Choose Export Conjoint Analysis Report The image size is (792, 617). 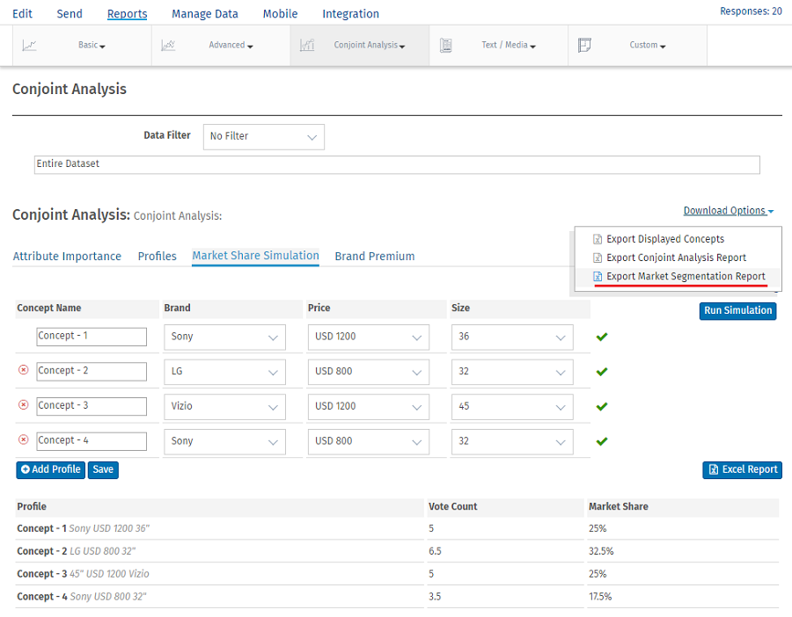point(676,258)
